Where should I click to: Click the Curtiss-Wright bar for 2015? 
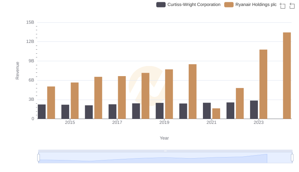point(65,112)
